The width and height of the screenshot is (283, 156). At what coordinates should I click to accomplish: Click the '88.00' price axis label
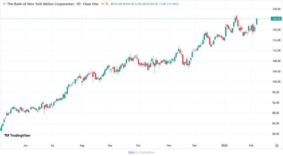(x=276, y=113)
